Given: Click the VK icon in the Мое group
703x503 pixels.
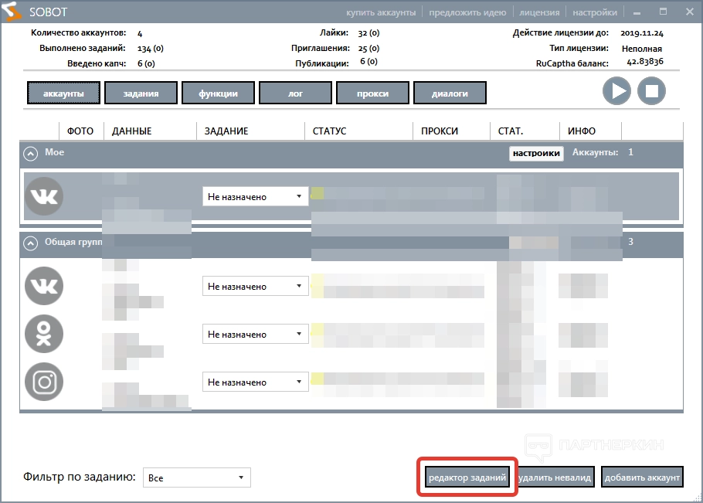Looking at the screenshot, I should point(44,196).
